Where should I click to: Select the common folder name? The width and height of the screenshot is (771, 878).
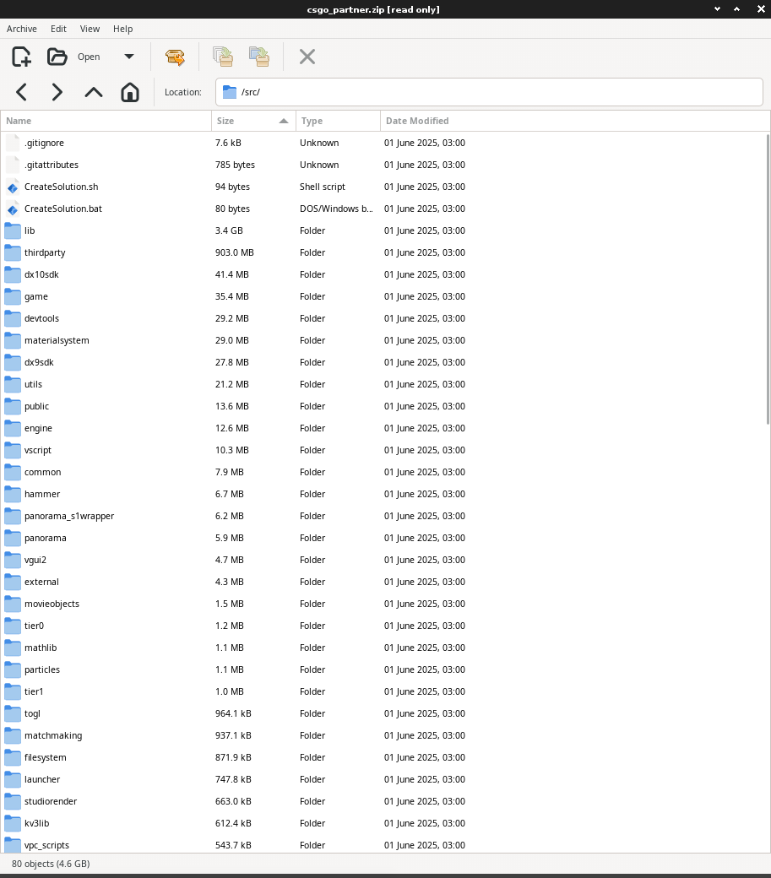point(42,472)
